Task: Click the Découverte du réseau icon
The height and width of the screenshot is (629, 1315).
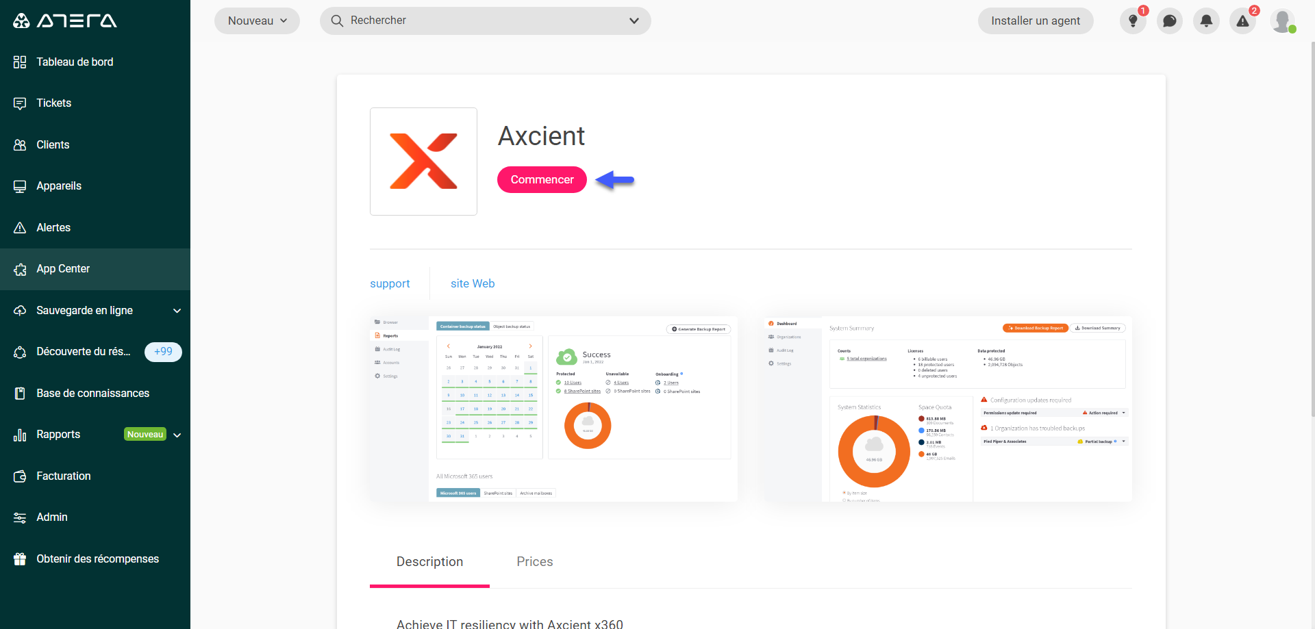Action: click(20, 352)
